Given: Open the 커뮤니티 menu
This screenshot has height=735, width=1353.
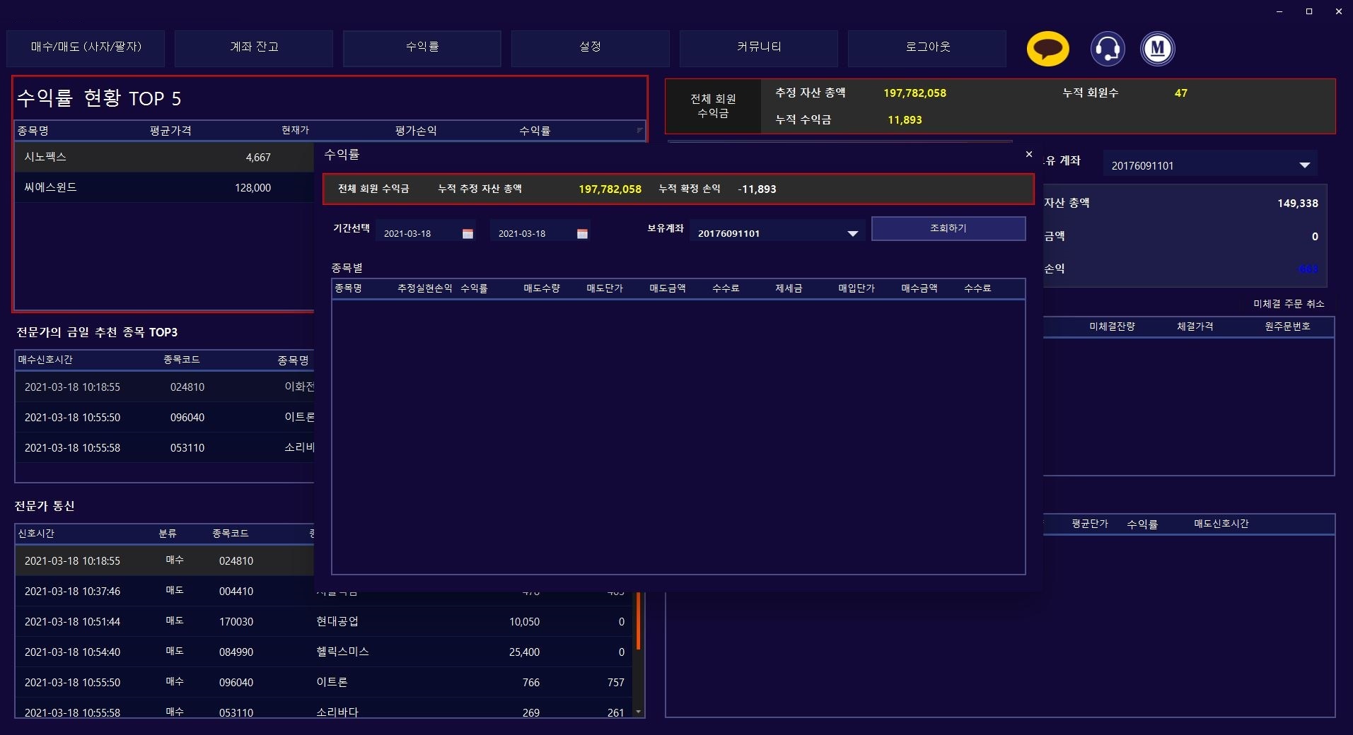Looking at the screenshot, I should click(758, 47).
